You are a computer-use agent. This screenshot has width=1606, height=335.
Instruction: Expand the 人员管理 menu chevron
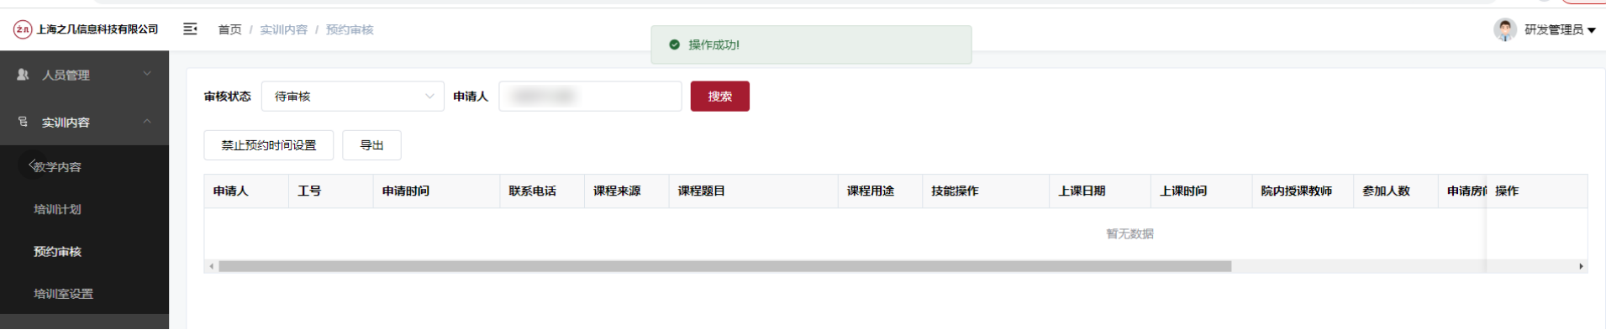[147, 74]
